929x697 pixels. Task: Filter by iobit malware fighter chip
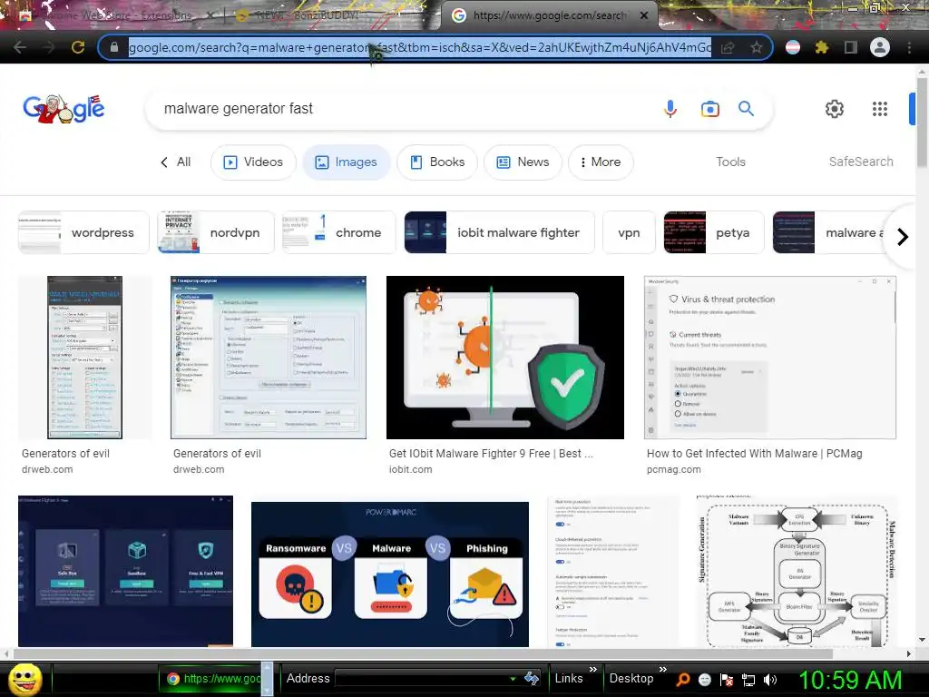click(500, 232)
